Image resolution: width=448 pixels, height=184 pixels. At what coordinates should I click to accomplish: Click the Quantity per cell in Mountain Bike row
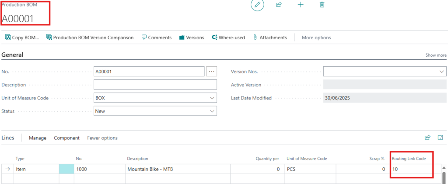point(257,169)
